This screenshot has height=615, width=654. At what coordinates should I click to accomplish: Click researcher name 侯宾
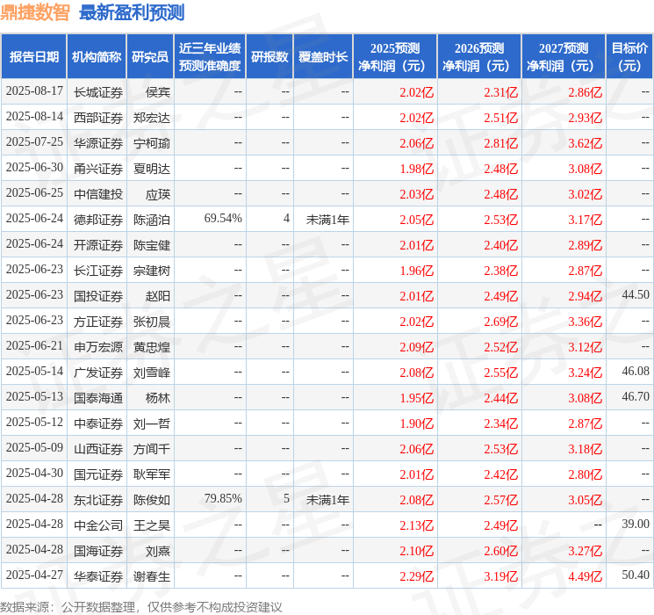click(158, 92)
